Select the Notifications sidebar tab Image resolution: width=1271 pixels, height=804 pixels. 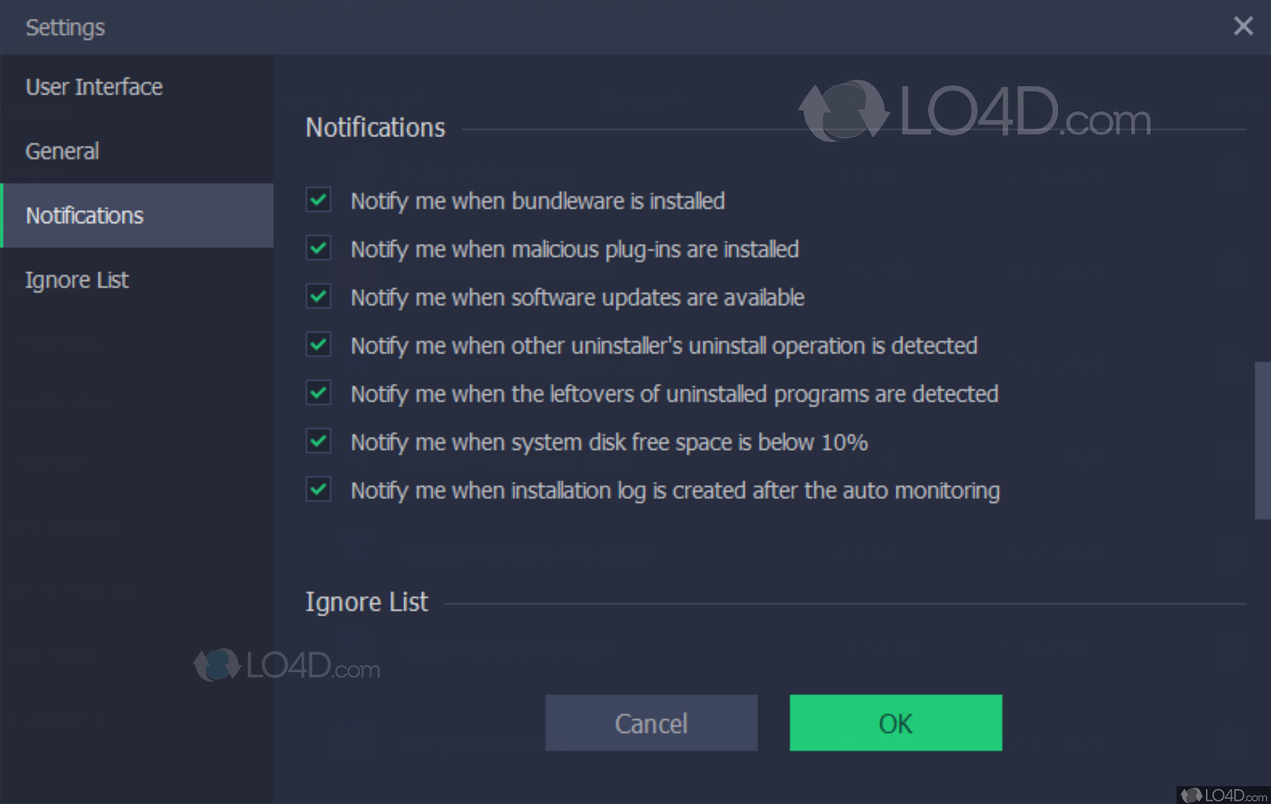[84, 215]
